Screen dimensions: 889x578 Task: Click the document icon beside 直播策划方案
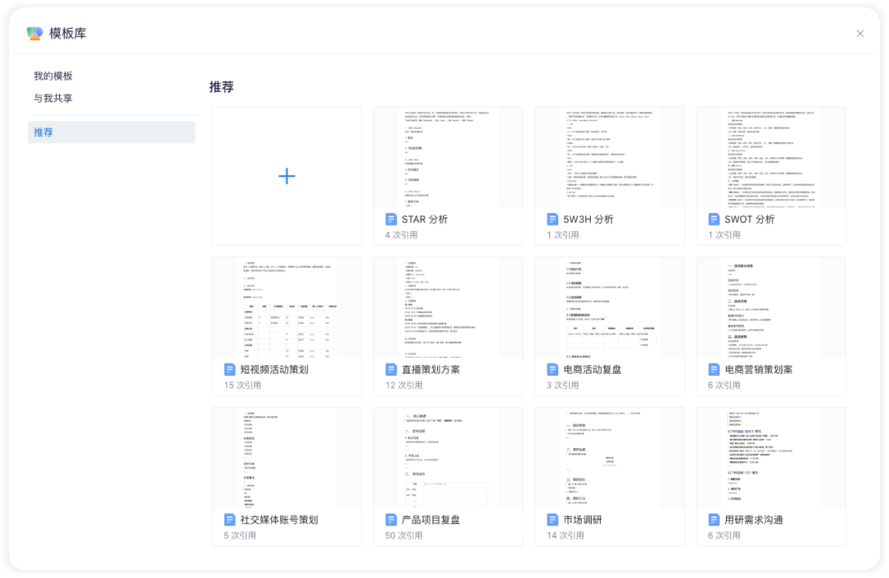(x=391, y=369)
